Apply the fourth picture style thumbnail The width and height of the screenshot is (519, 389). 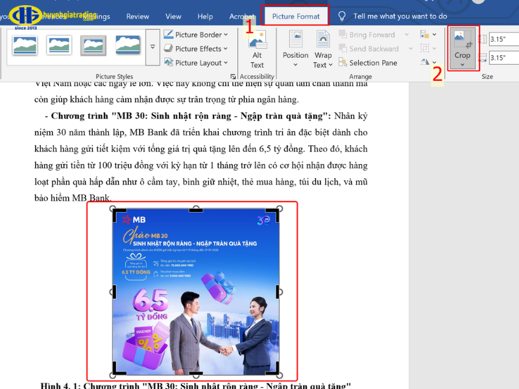pyautogui.click(x=128, y=45)
